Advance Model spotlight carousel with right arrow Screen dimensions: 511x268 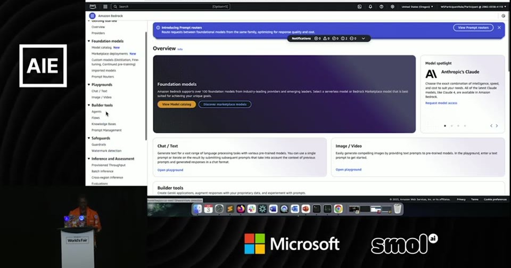click(x=497, y=126)
